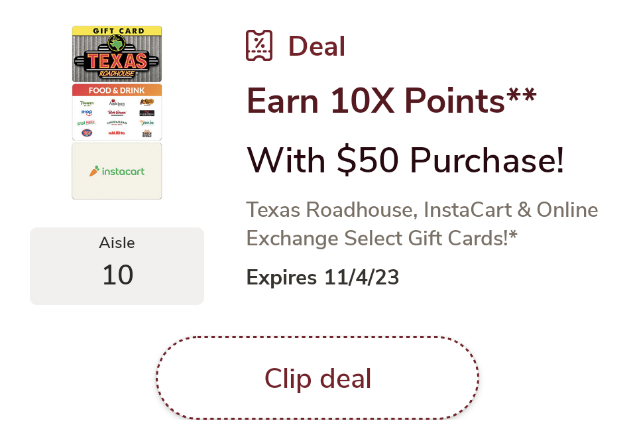The width and height of the screenshot is (631, 431).
Task: Click the Clip deal button
Action: [317, 378]
